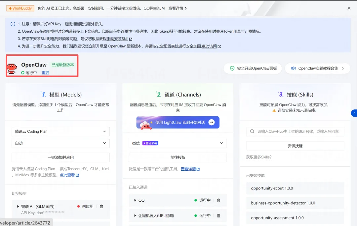Open 安全开启OpenClaw面板 button
The width and height of the screenshot is (357, 226).
click(253, 69)
